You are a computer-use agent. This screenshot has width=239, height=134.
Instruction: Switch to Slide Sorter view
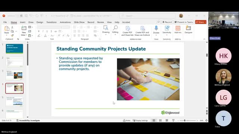(160, 121)
